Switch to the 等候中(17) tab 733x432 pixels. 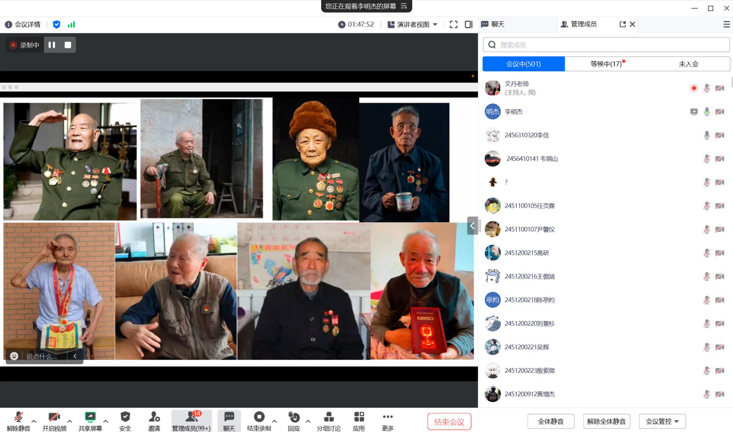[x=606, y=64]
